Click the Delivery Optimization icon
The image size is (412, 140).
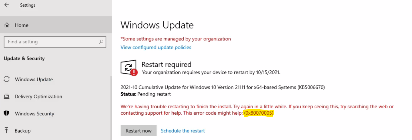tap(7, 96)
